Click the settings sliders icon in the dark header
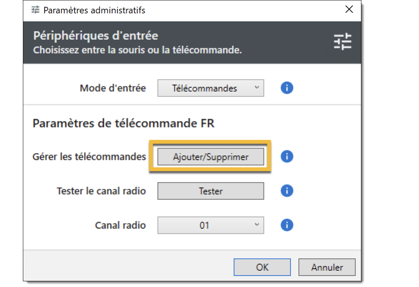This screenshot has width=419, height=287. coord(342,42)
